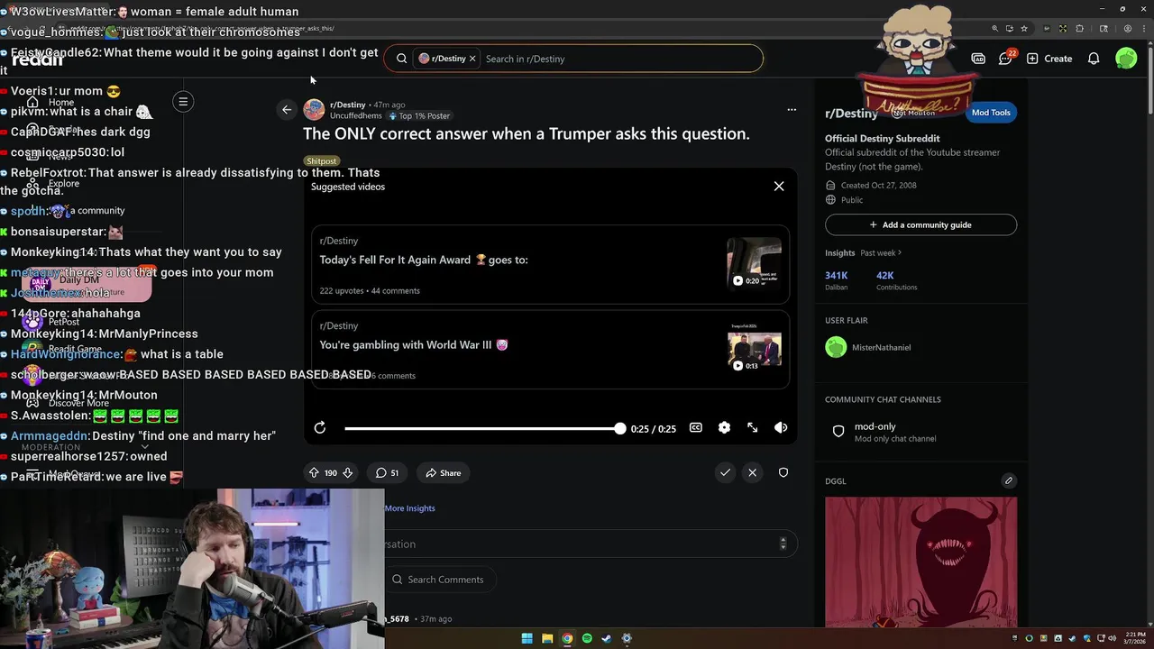
Task: Open video player settings gear
Action: click(724, 428)
